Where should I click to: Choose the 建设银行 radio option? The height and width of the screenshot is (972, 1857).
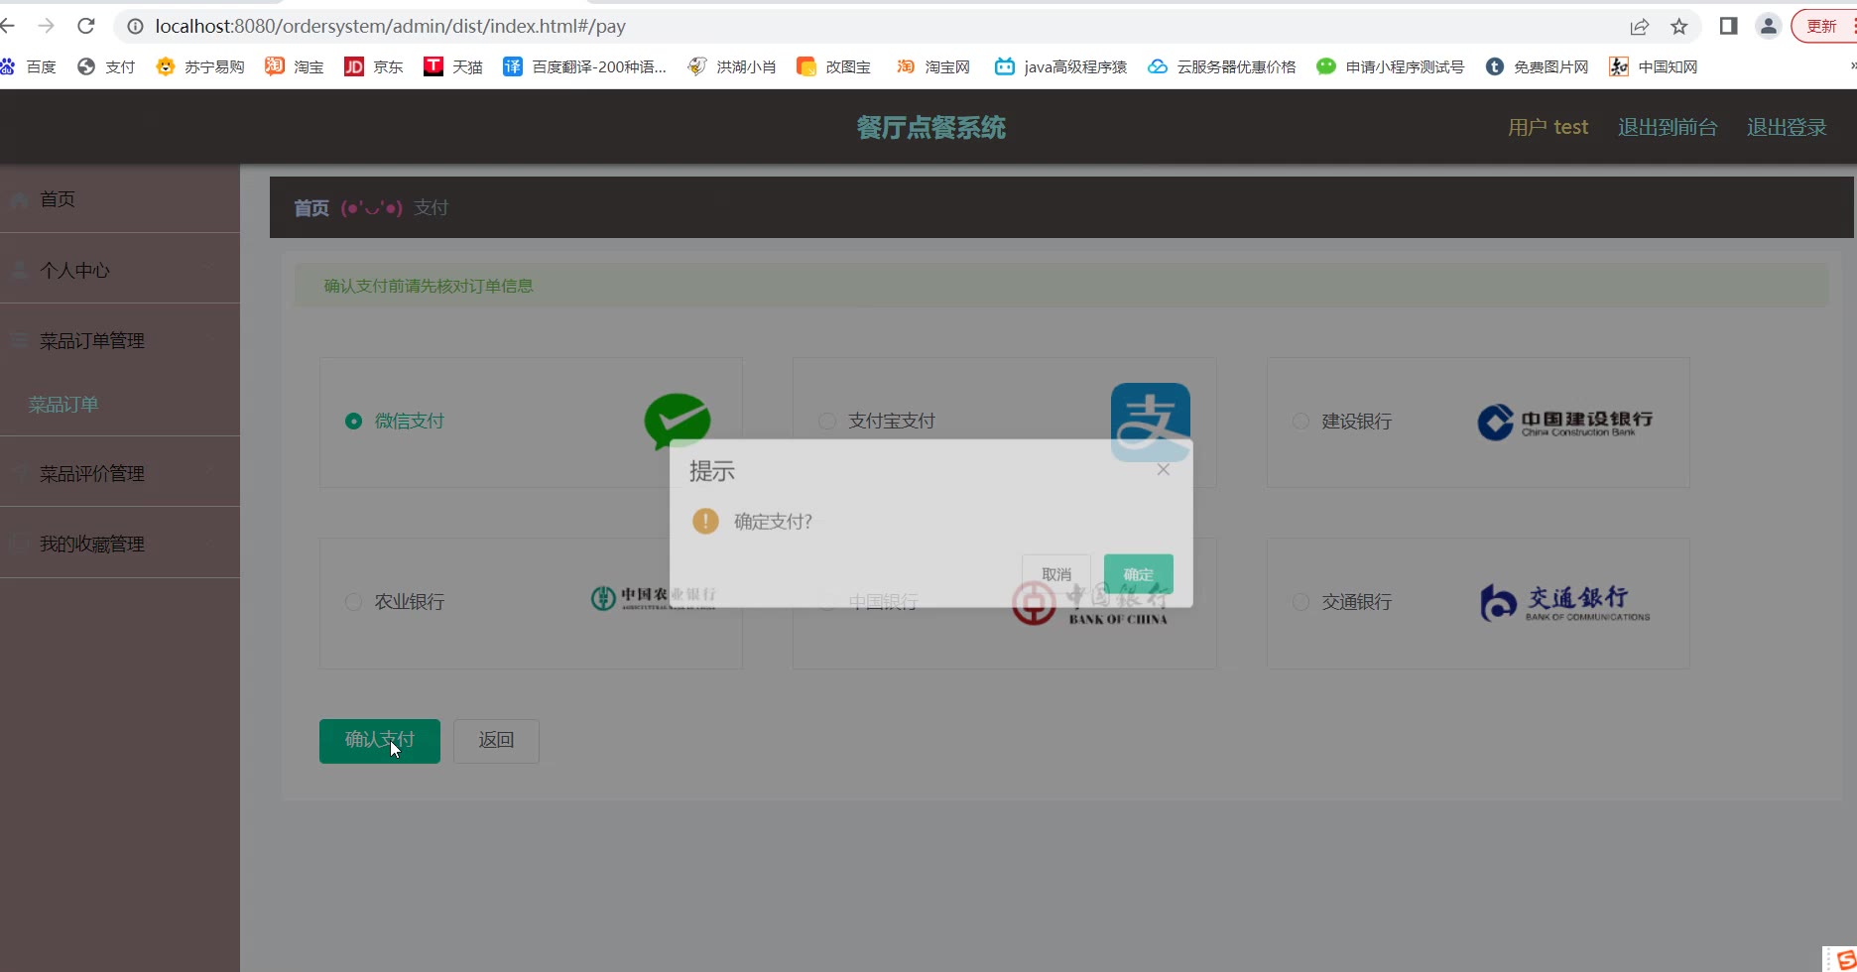pos(1300,422)
